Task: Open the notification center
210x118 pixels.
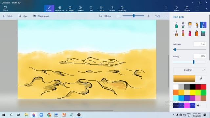Action: tap(205, 115)
